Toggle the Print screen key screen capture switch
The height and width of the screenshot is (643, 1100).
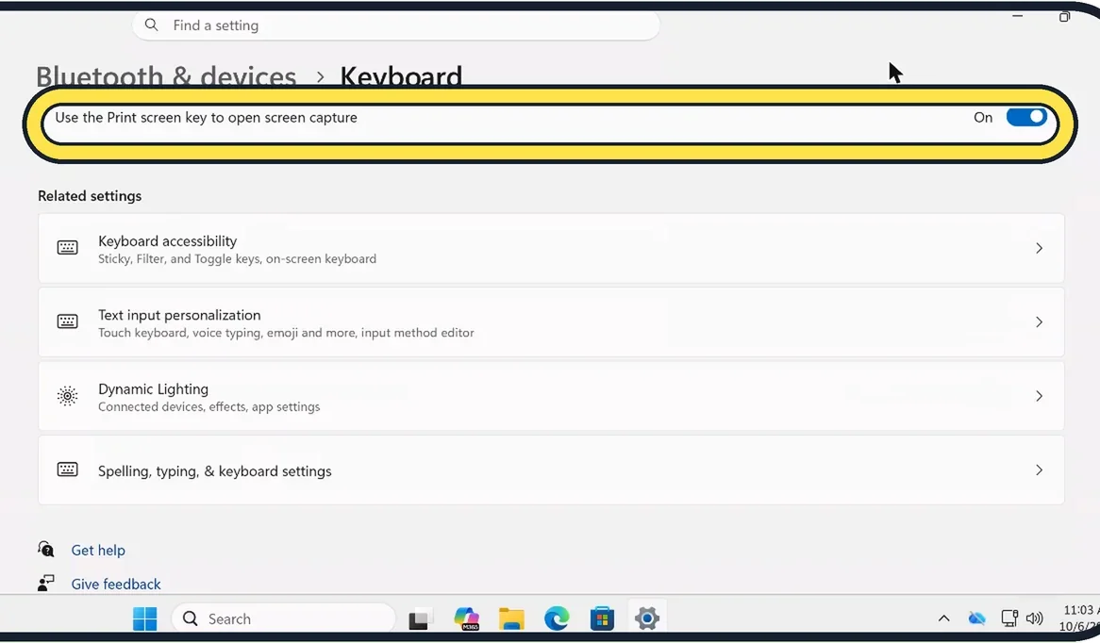click(1026, 117)
